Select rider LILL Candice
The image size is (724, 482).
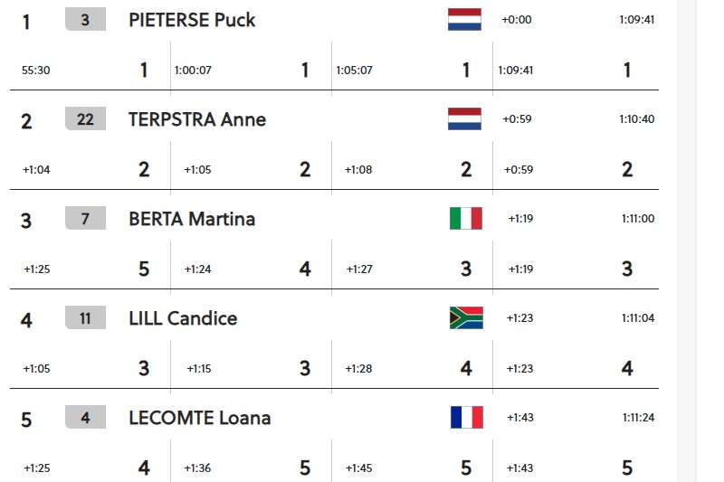(x=183, y=318)
